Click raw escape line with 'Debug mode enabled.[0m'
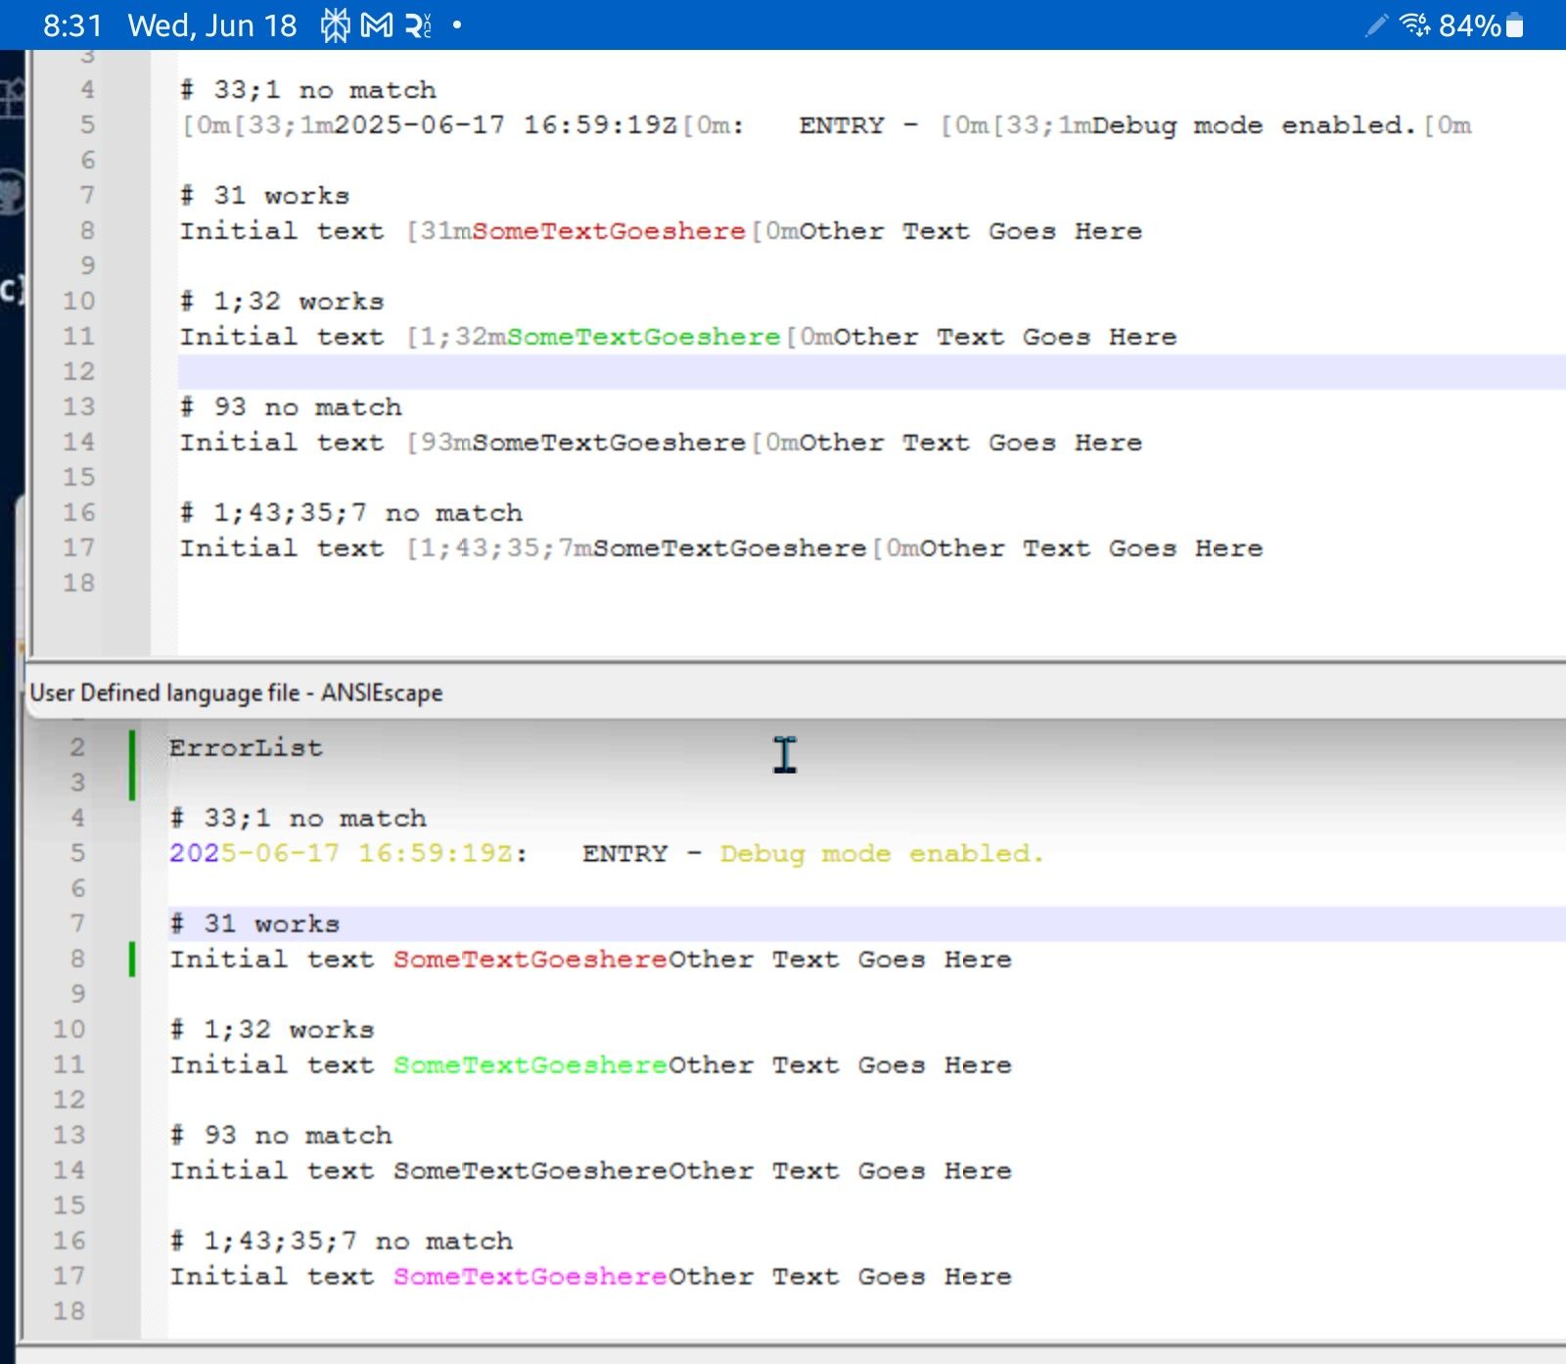This screenshot has height=1364, width=1566. (826, 125)
